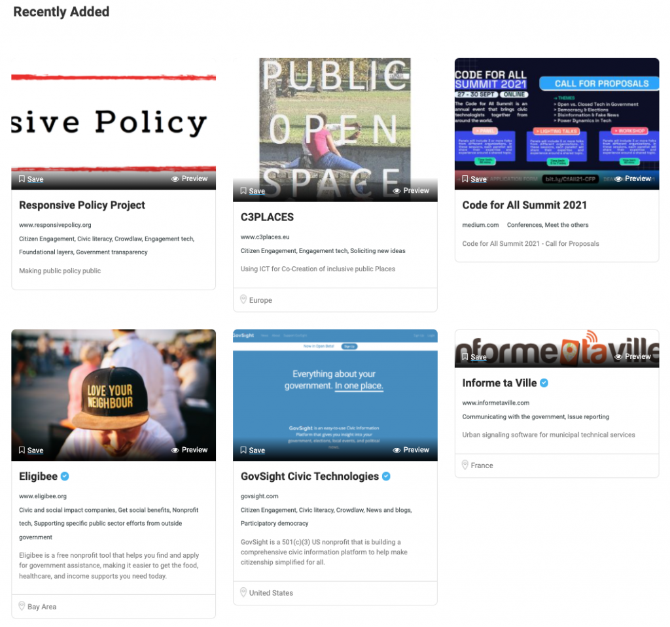Preview the Responsive Policy Project listing

point(190,178)
